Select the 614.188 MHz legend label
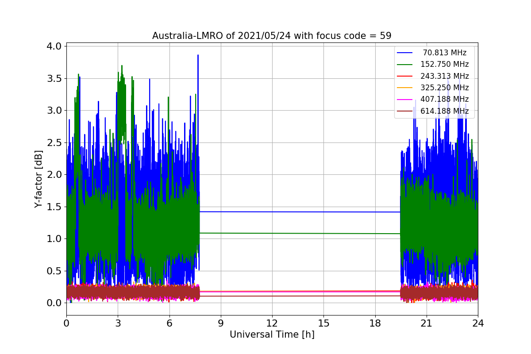 pyautogui.click(x=445, y=111)
